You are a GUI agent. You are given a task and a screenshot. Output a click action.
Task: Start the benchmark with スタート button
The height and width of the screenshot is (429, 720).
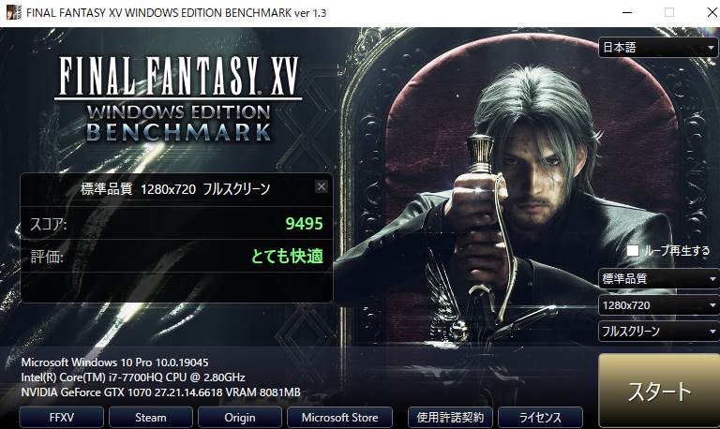[659, 391]
